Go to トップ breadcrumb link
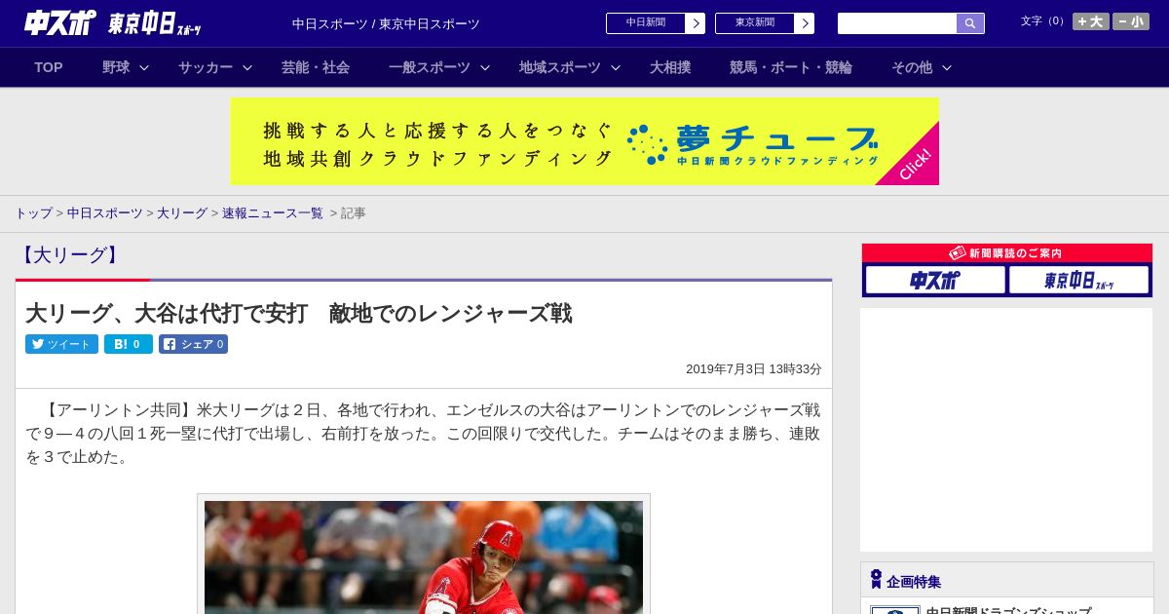1169x614 pixels. tap(34, 213)
